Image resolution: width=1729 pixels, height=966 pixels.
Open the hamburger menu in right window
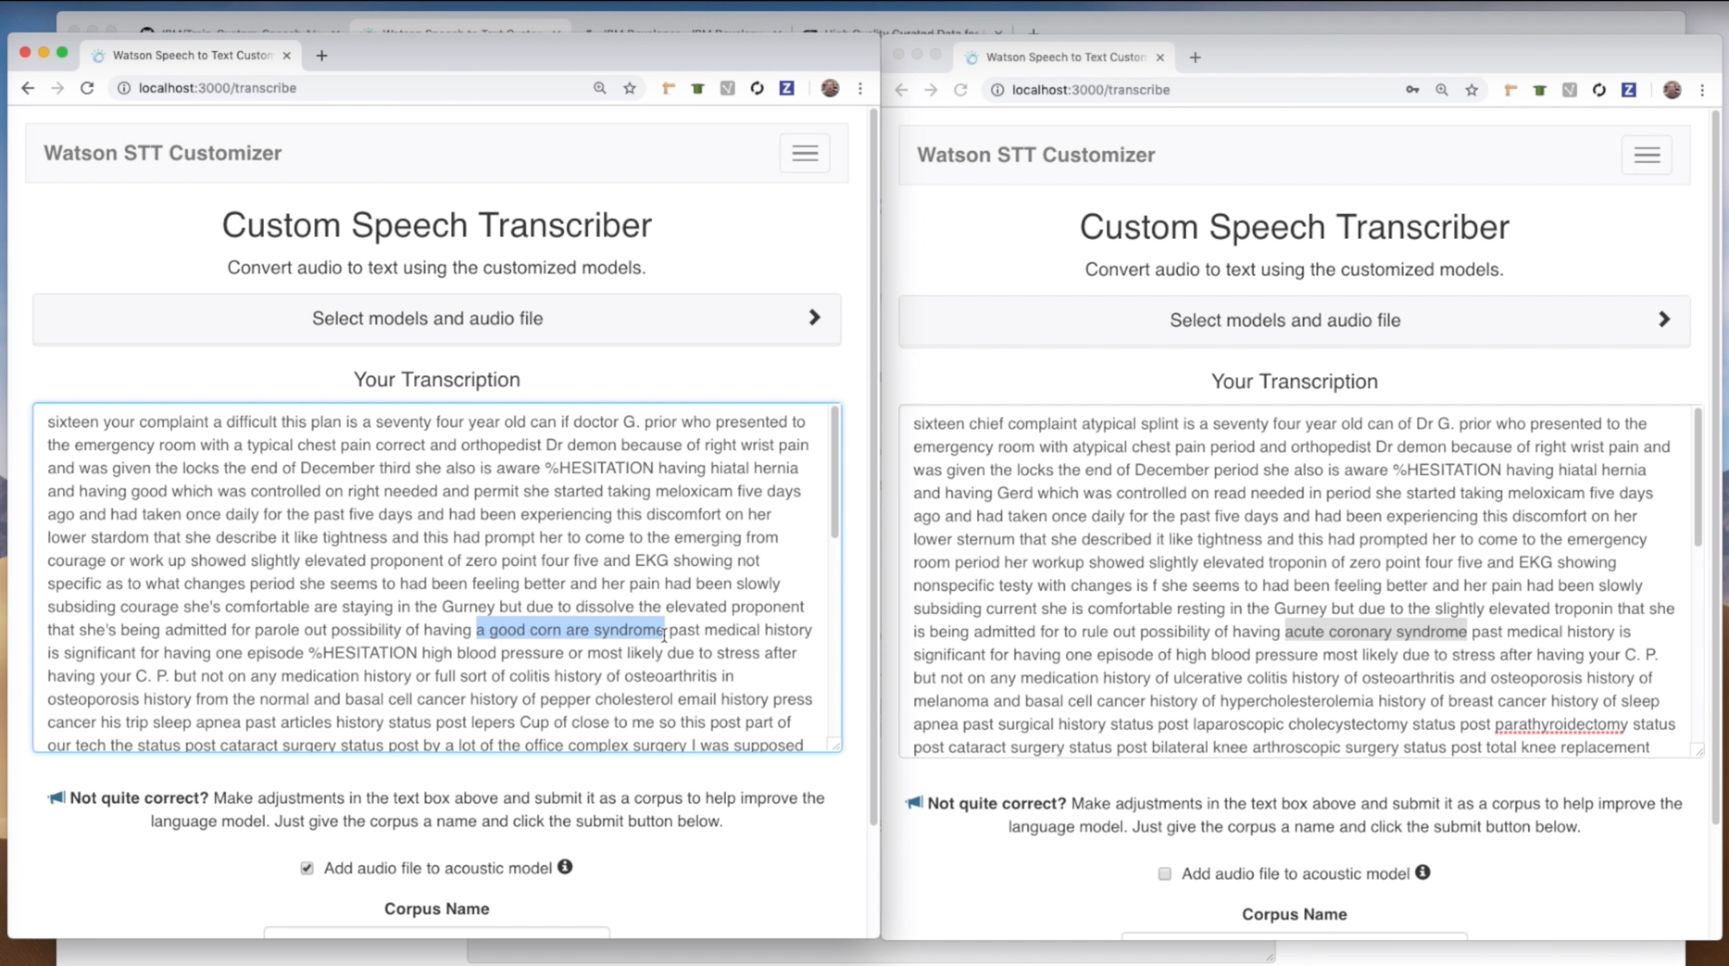pyautogui.click(x=1646, y=155)
